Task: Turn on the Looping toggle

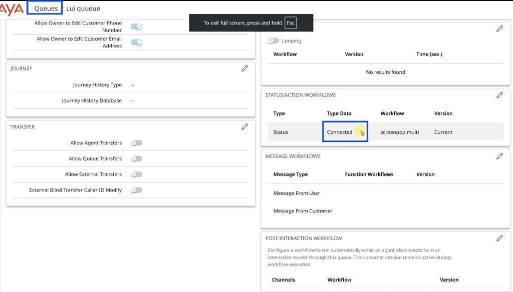Action: point(273,40)
